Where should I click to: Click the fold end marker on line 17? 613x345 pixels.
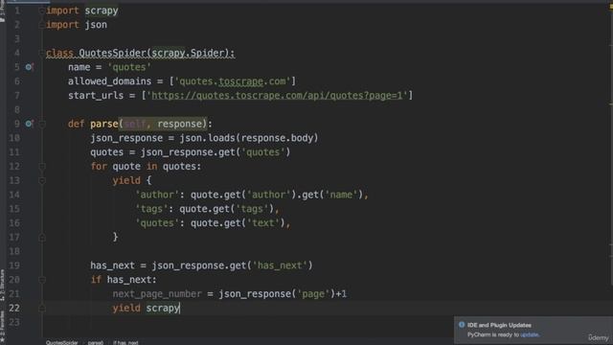42,238
